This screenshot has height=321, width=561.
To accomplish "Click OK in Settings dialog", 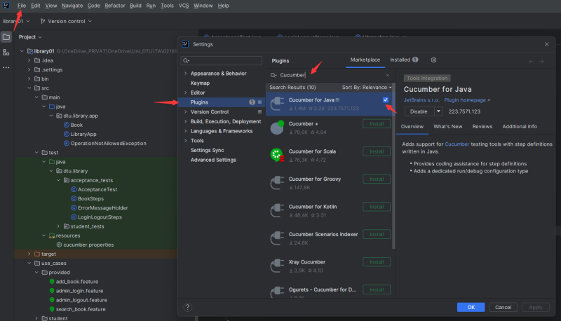I will pyautogui.click(x=471, y=307).
